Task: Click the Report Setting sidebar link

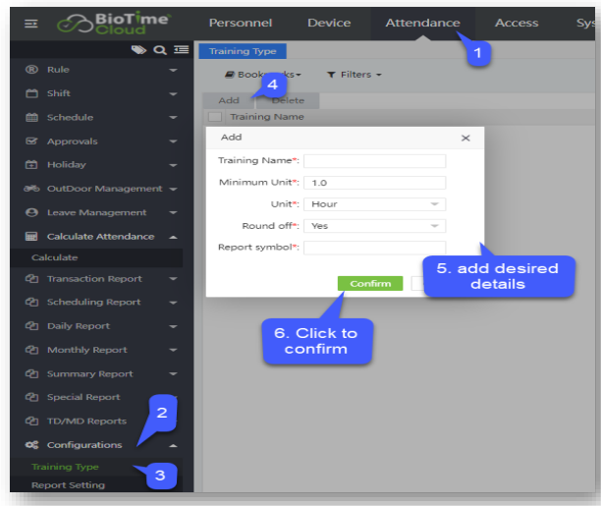Action: coord(68,485)
